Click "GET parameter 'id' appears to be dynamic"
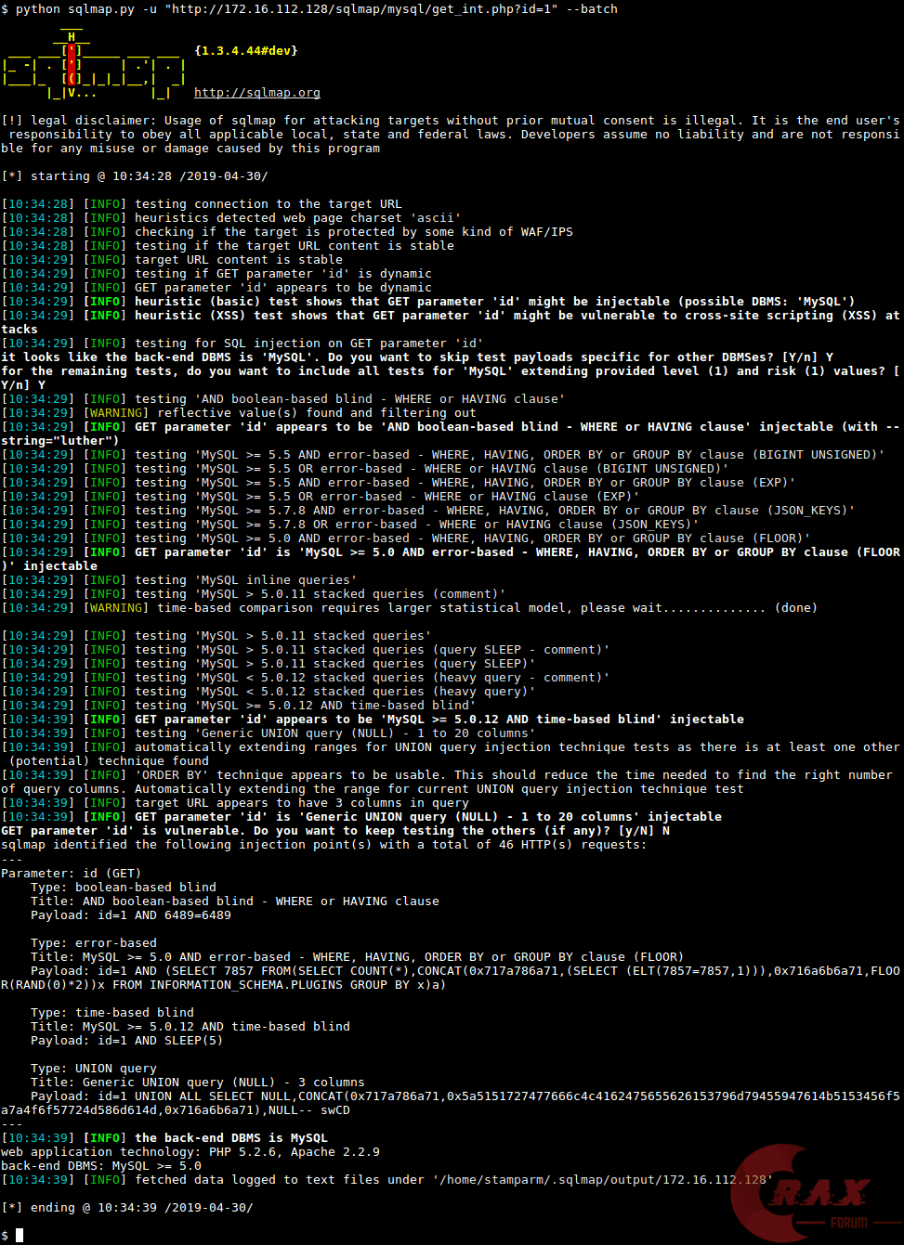The height and width of the screenshot is (1245, 904). (283, 288)
